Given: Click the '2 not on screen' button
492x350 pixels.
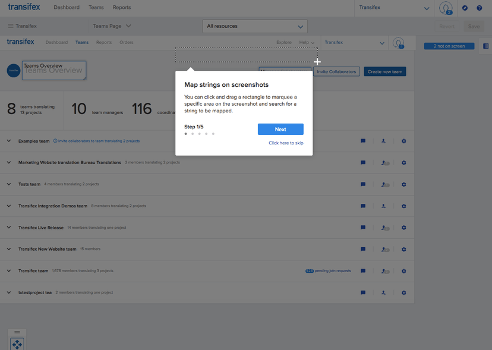Looking at the screenshot, I should (449, 46).
